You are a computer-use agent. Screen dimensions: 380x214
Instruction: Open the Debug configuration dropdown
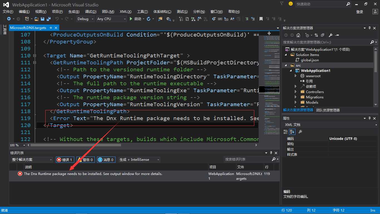tap(86, 19)
